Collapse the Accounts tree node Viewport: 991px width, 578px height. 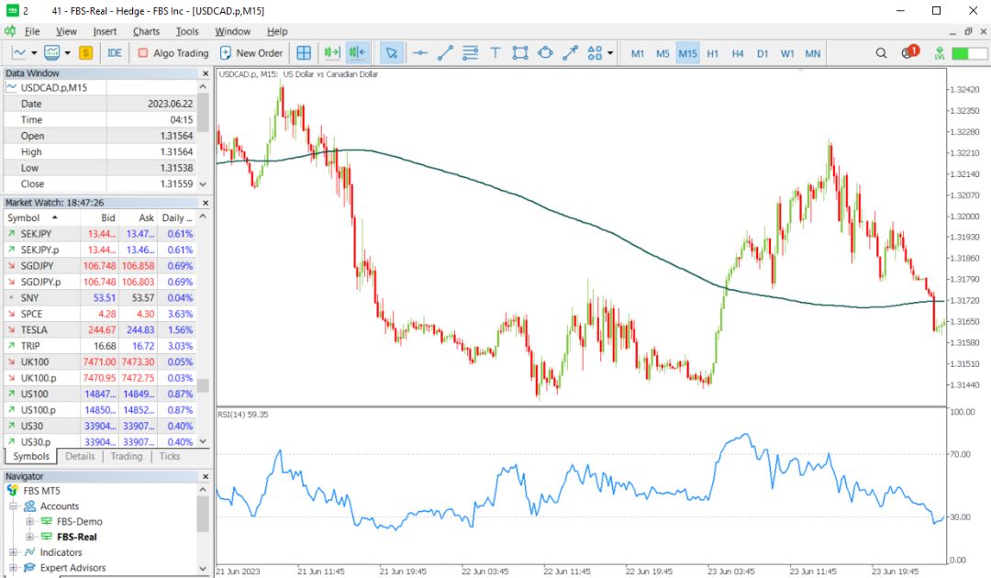click(13, 506)
